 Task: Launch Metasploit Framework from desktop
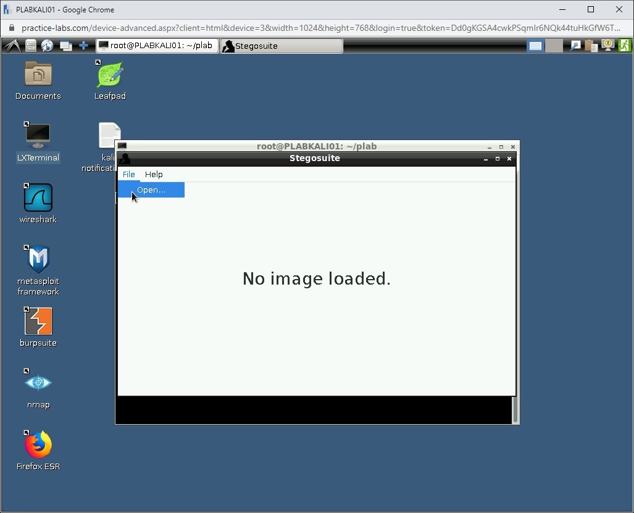point(38,260)
